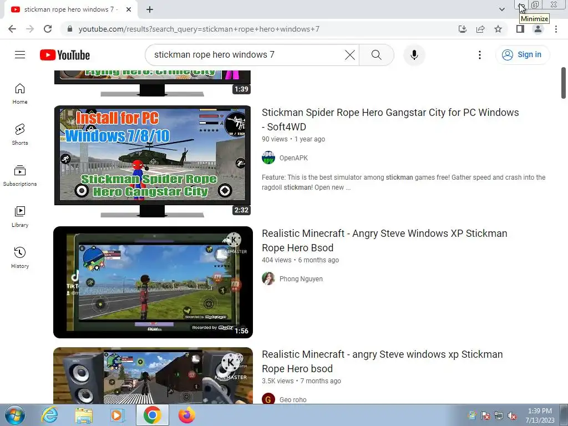This screenshot has width=568, height=426.
Task: Open Home in the YouTube sidebar
Action: point(20,94)
